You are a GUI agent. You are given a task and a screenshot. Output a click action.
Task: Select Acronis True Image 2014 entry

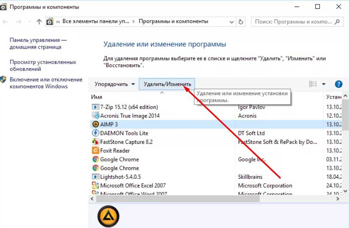point(216,115)
